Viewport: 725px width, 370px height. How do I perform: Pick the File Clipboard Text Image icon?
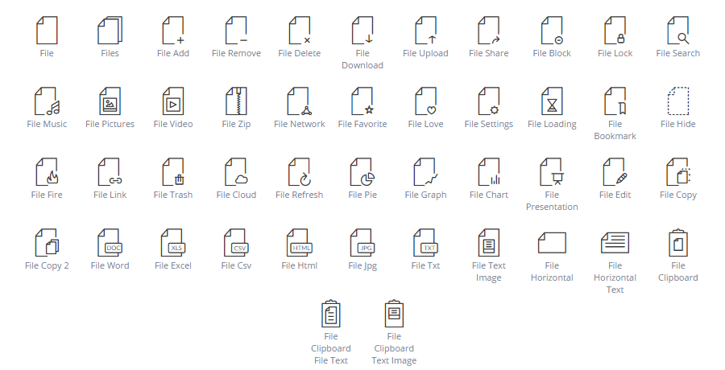[x=394, y=314]
